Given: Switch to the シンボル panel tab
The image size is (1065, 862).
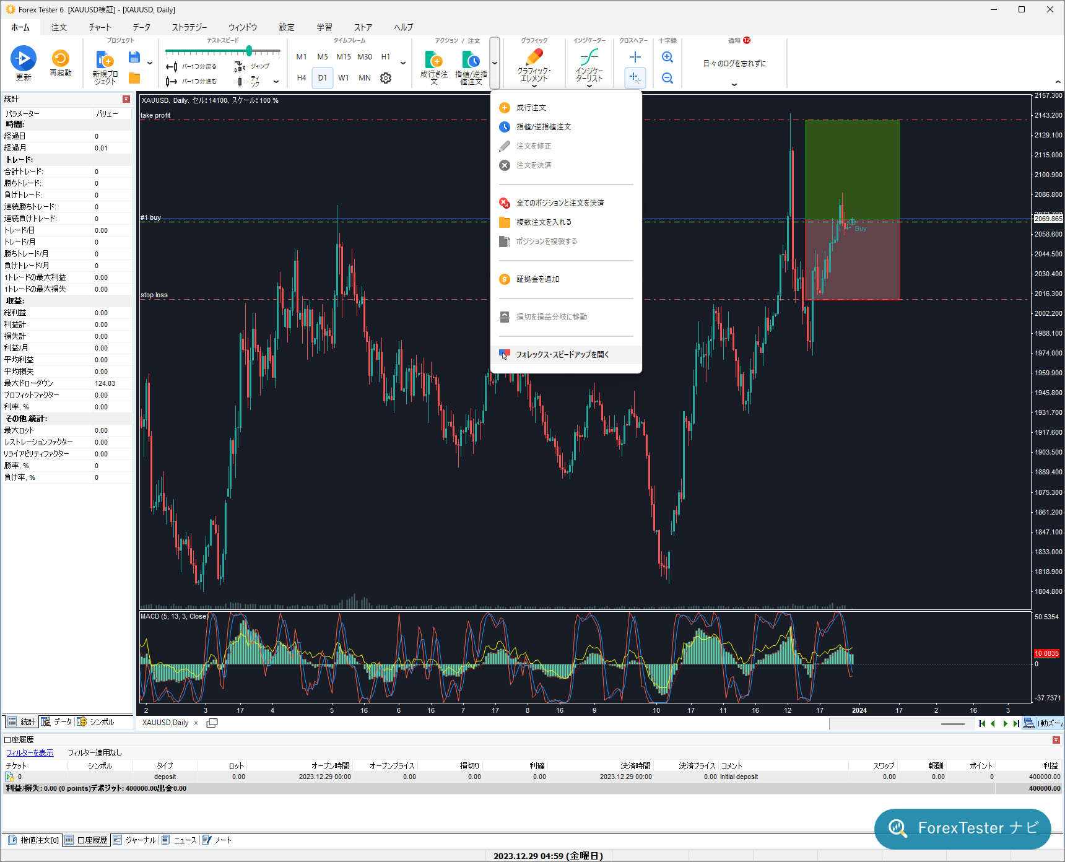Looking at the screenshot, I should (x=96, y=722).
